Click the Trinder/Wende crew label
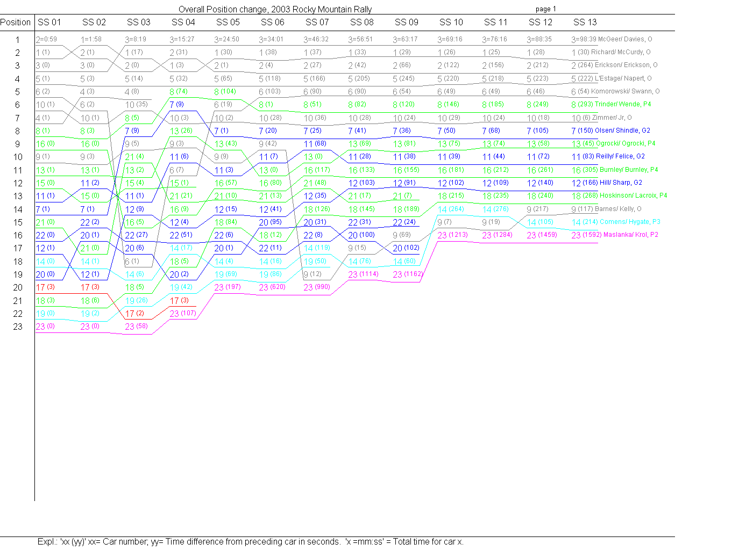The width and height of the screenshot is (753, 551). pyautogui.click(x=622, y=104)
